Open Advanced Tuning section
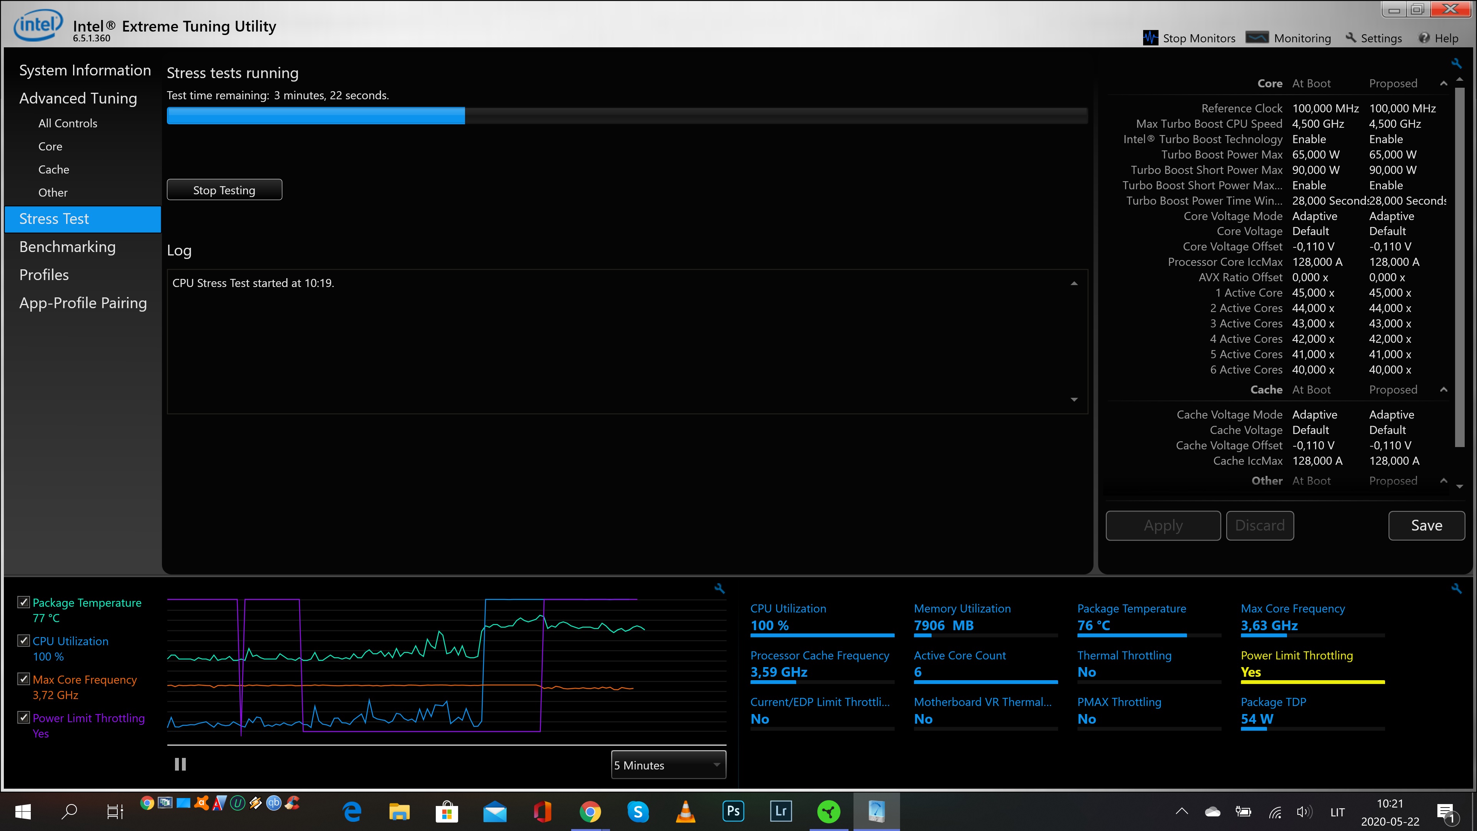This screenshot has height=831, width=1477. click(78, 98)
